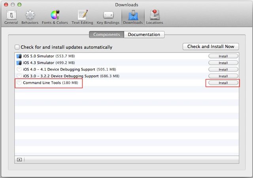Screen dimensions: 253x178
Task: Switch to the Components tab
Action: point(106,35)
